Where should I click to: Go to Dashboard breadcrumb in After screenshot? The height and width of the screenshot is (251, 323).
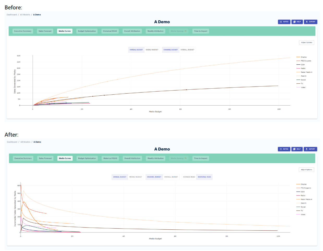12,142
